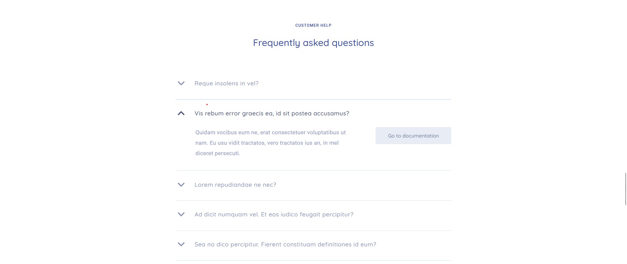Open chevron next to "Lorem repudiandae ne nec?"
The height and width of the screenshot is (264, 627).
pos(181,185)
